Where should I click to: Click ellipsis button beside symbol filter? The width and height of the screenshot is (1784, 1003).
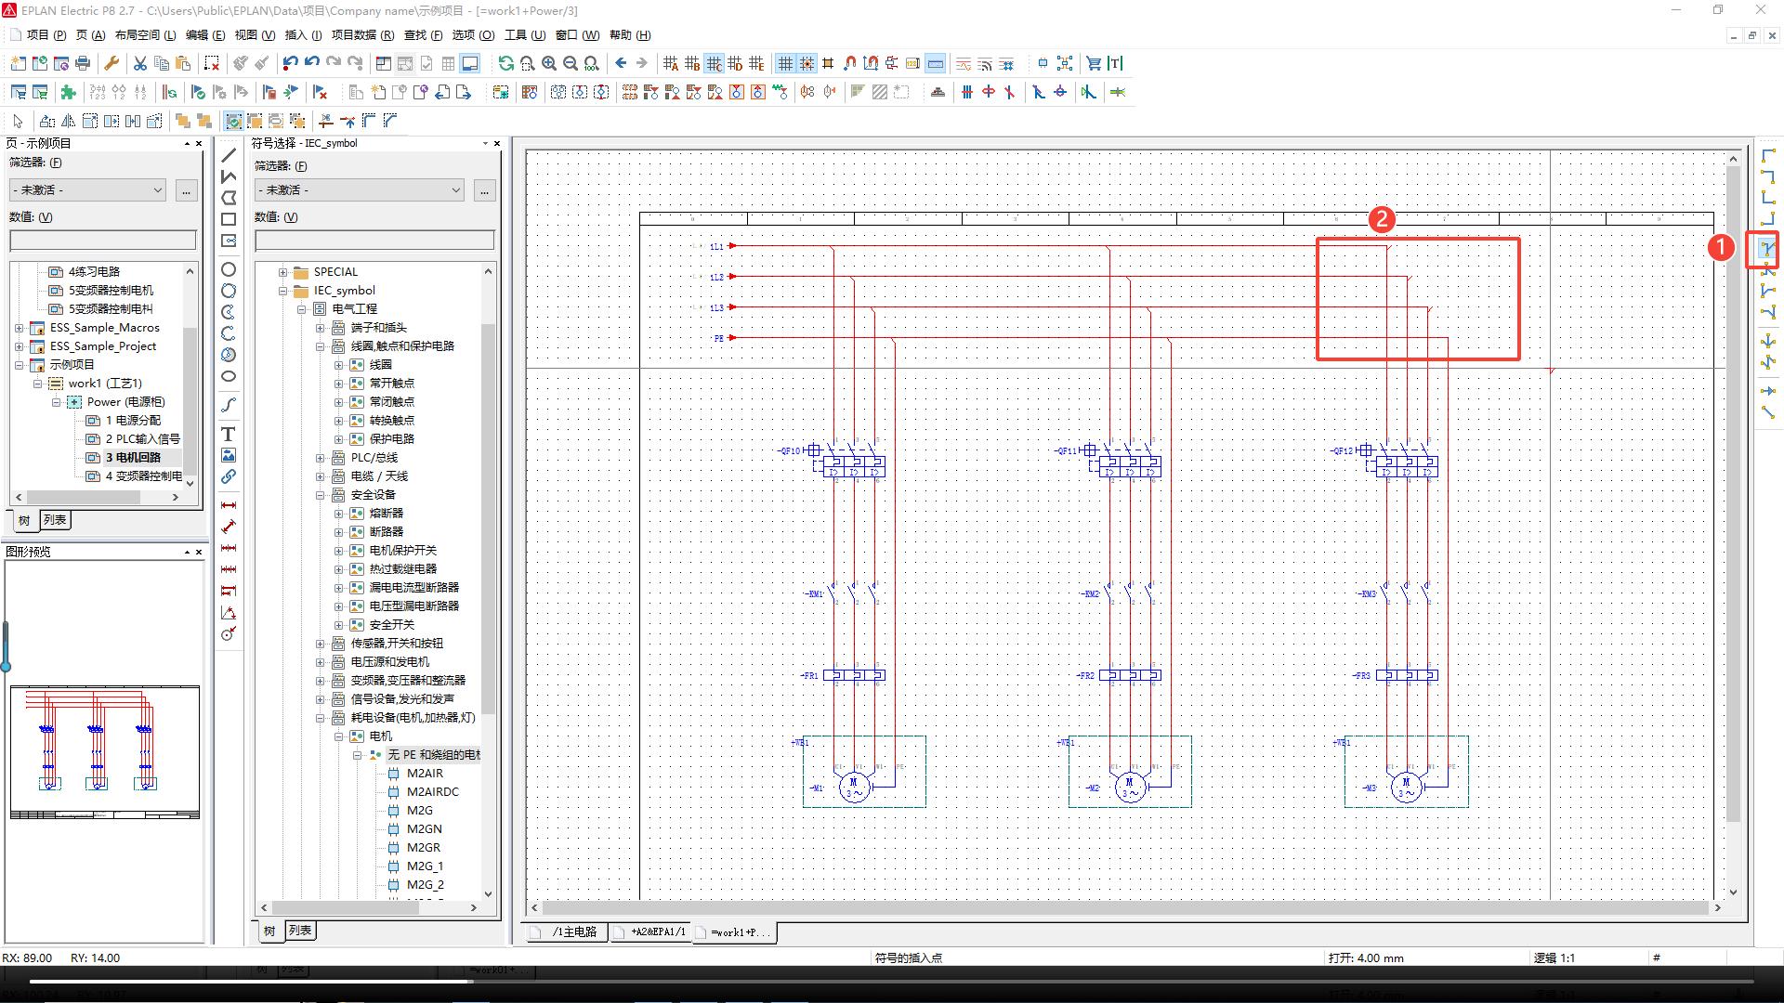484,190
